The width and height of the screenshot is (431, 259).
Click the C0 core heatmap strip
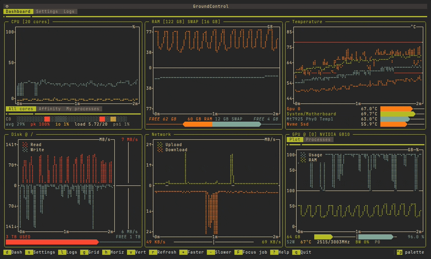click(x=72, y=119)
